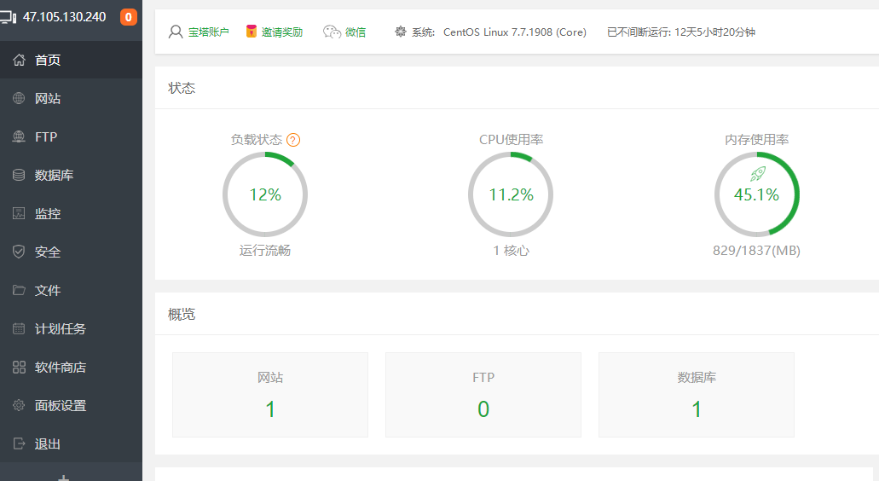
Task: Click the uptime text 12天5小时20分钟
Action: point(714,32)
